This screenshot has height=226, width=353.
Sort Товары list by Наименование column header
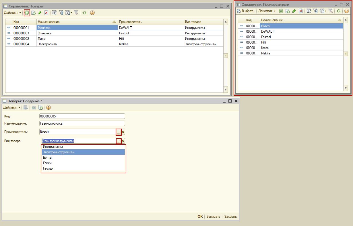click(77, 22)
